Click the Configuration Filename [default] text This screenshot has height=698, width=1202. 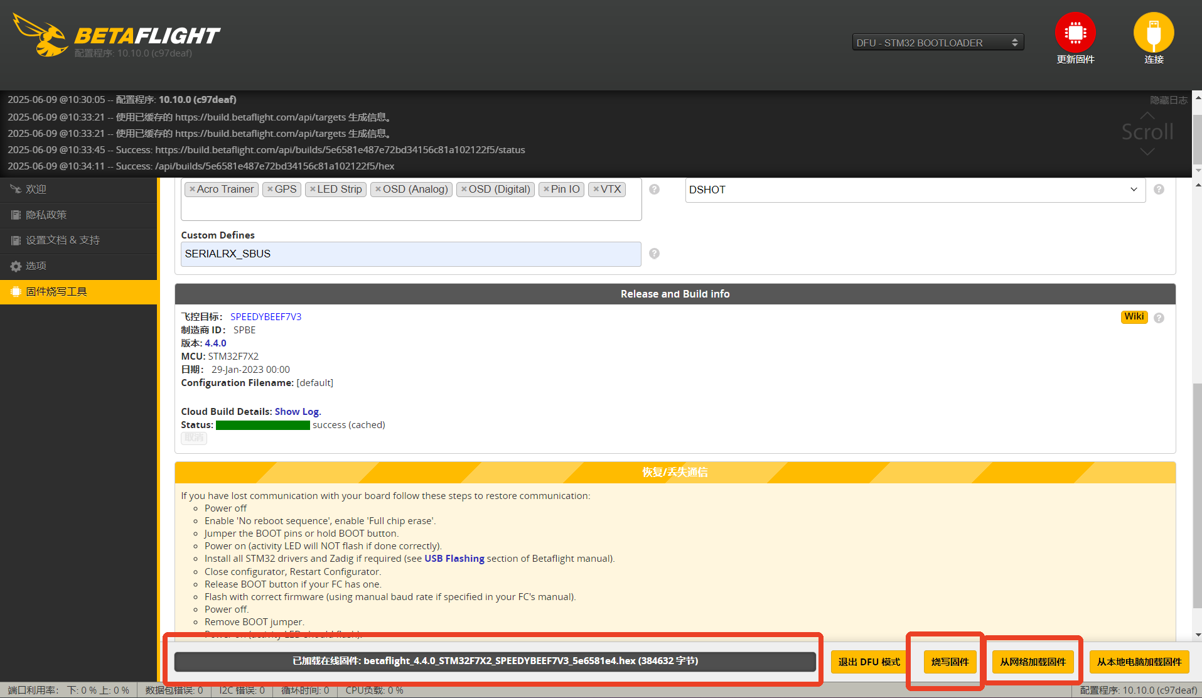click(x=257, y=383)
